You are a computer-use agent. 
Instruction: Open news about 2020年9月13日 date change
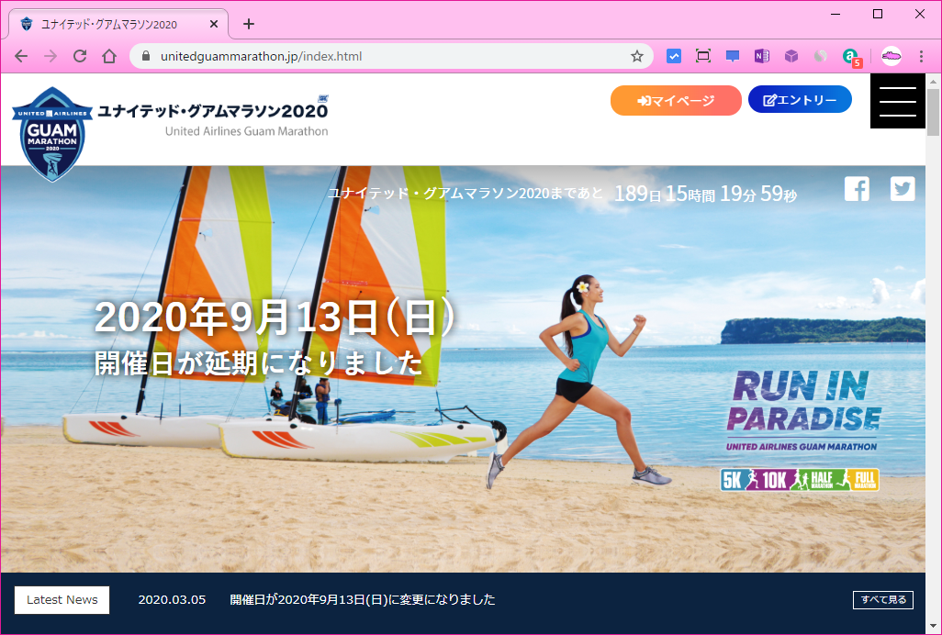click(x=363, y=599)
